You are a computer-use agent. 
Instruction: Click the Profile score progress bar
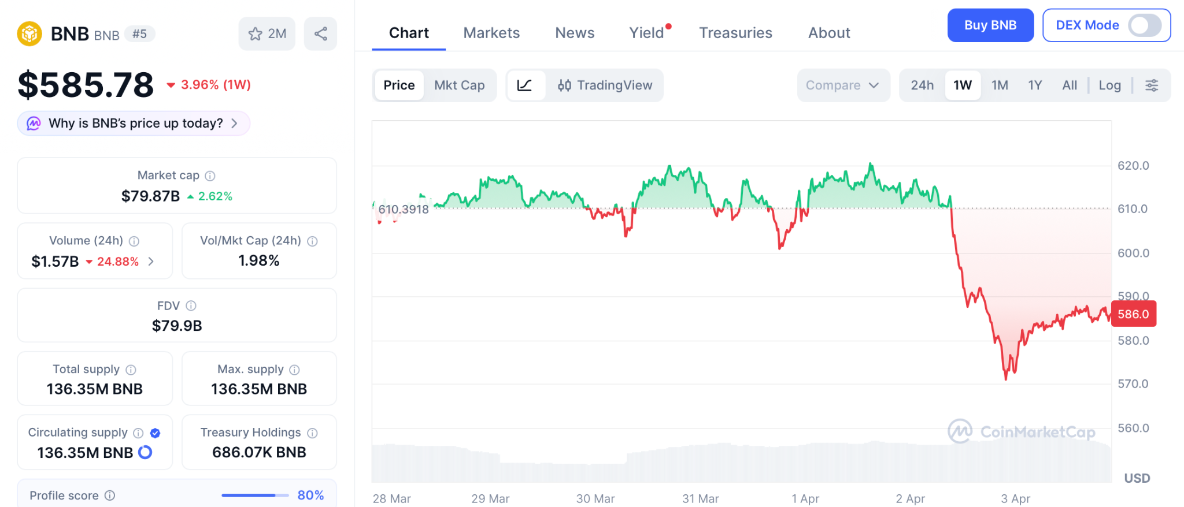(x=255, y=495)
